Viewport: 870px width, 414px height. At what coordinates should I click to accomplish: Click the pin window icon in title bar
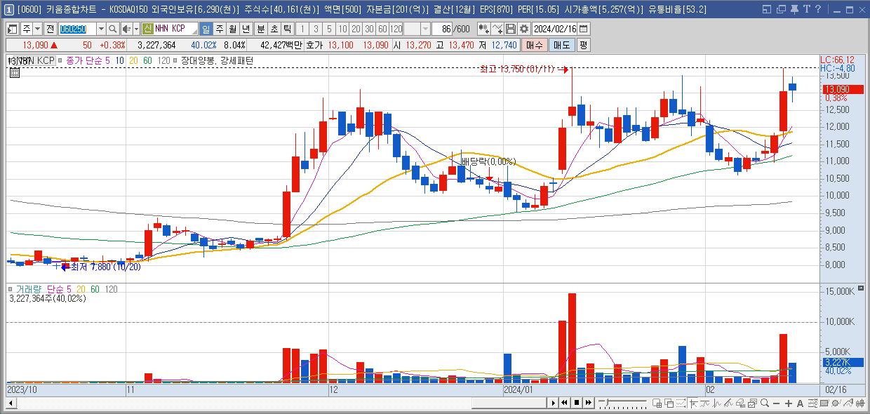coord(794,9)
